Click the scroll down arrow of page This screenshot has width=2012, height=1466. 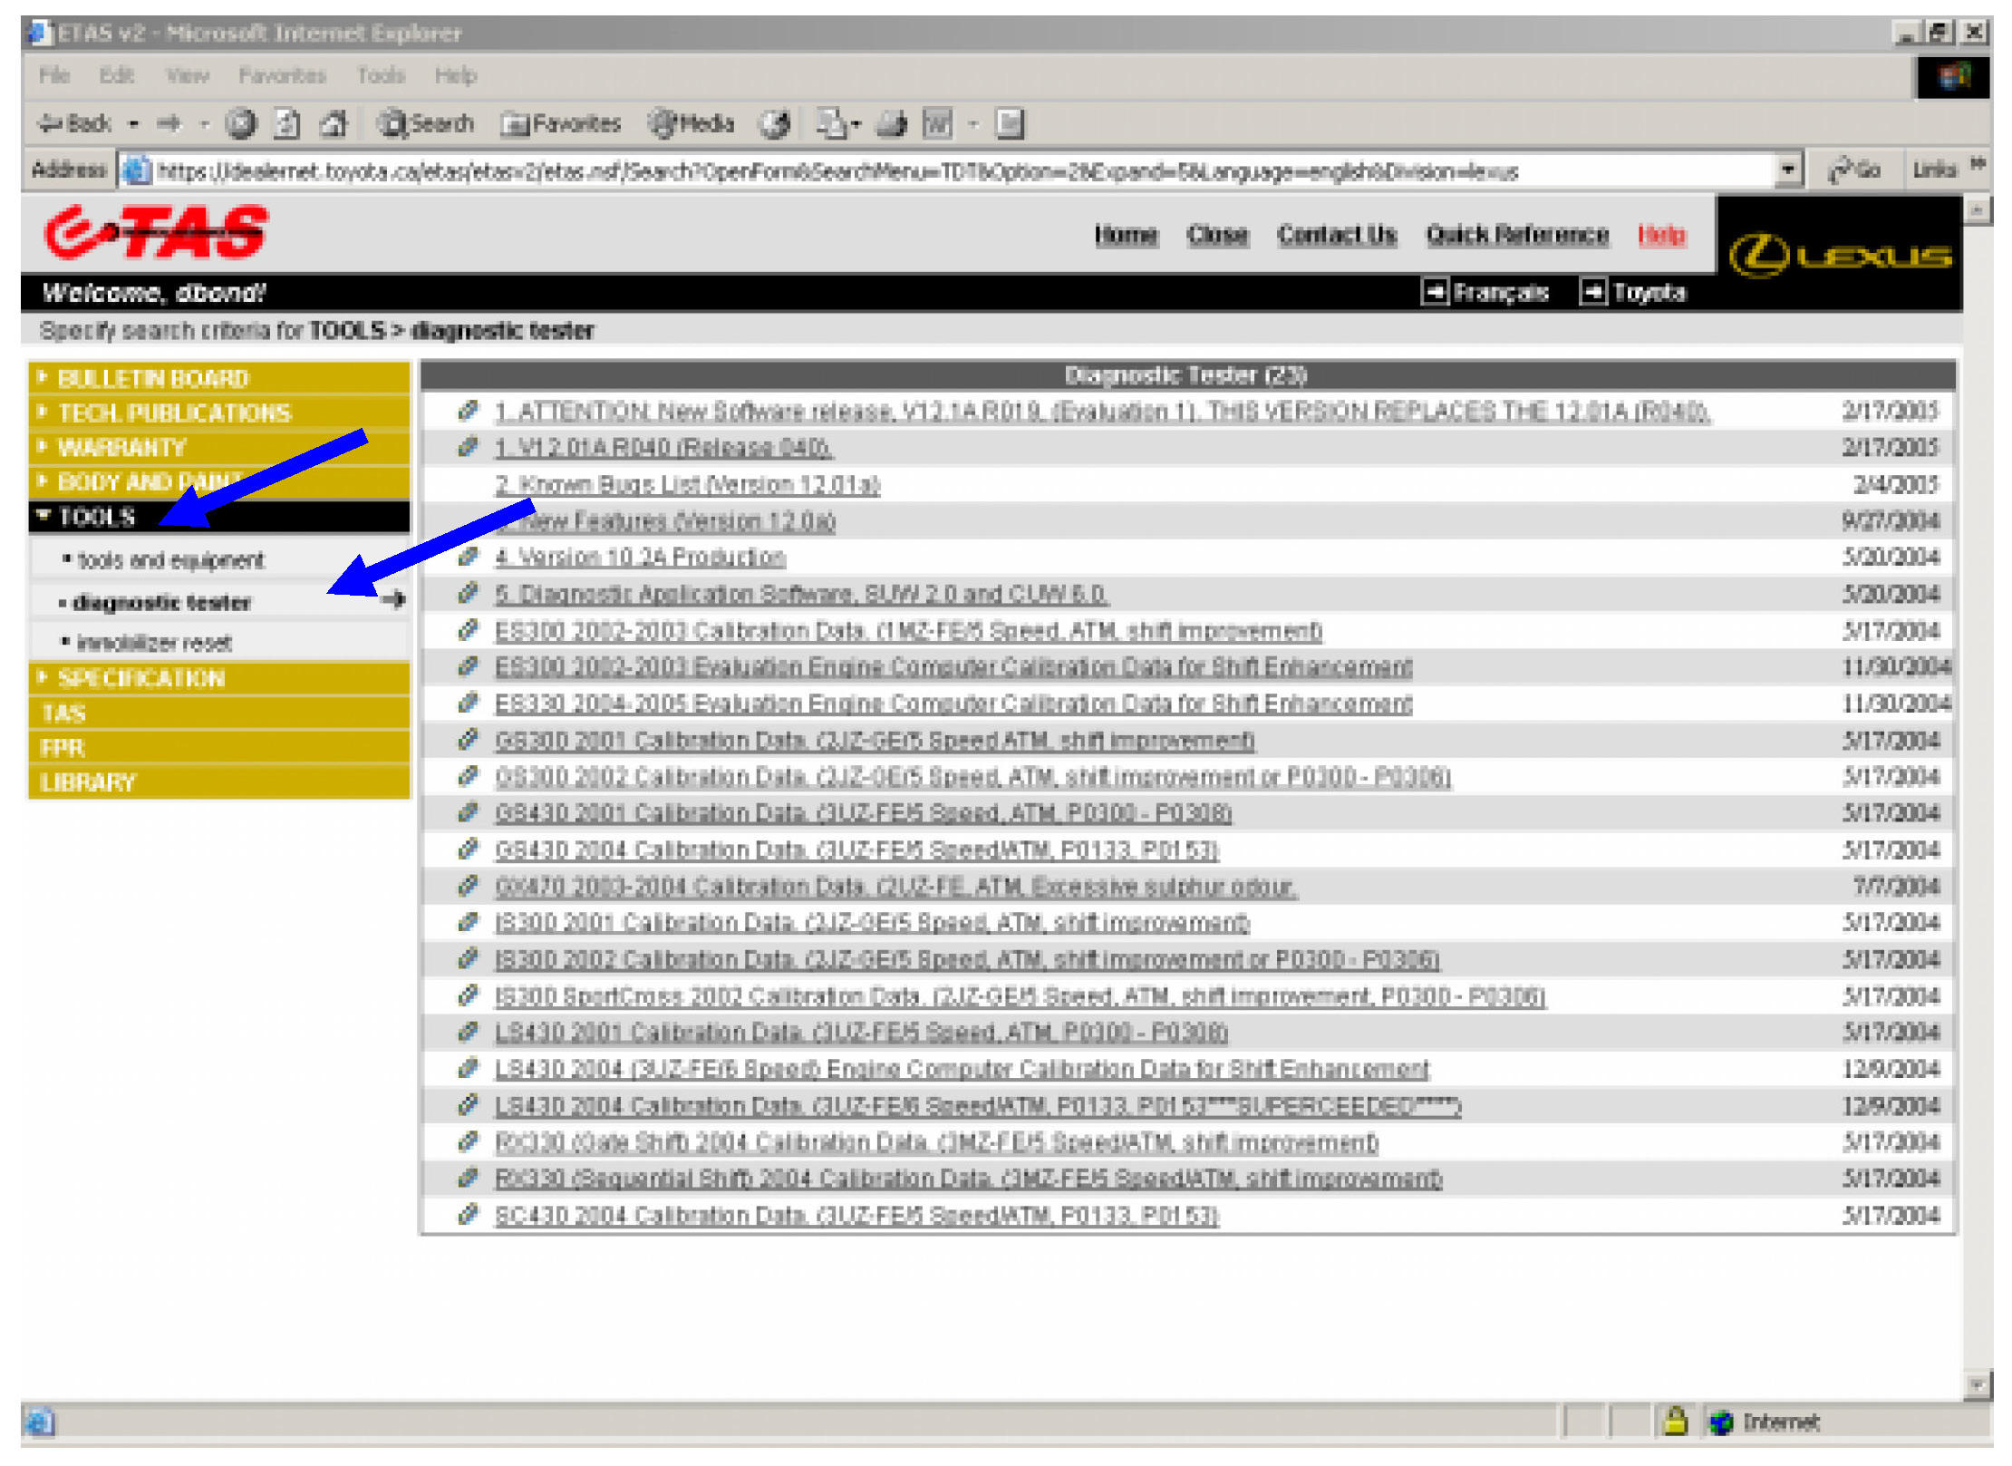(x=1977, y=1384)
